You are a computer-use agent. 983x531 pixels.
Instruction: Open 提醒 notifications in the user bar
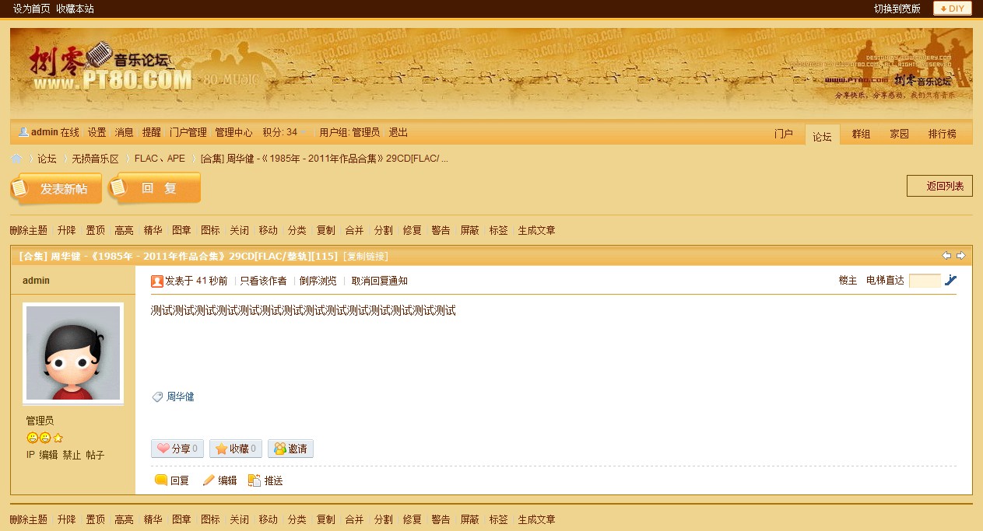pos(151,132)
